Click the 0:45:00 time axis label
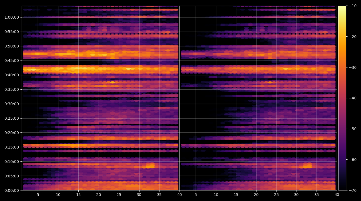Viewport: 361px width, 201px height. coord(12,61)
